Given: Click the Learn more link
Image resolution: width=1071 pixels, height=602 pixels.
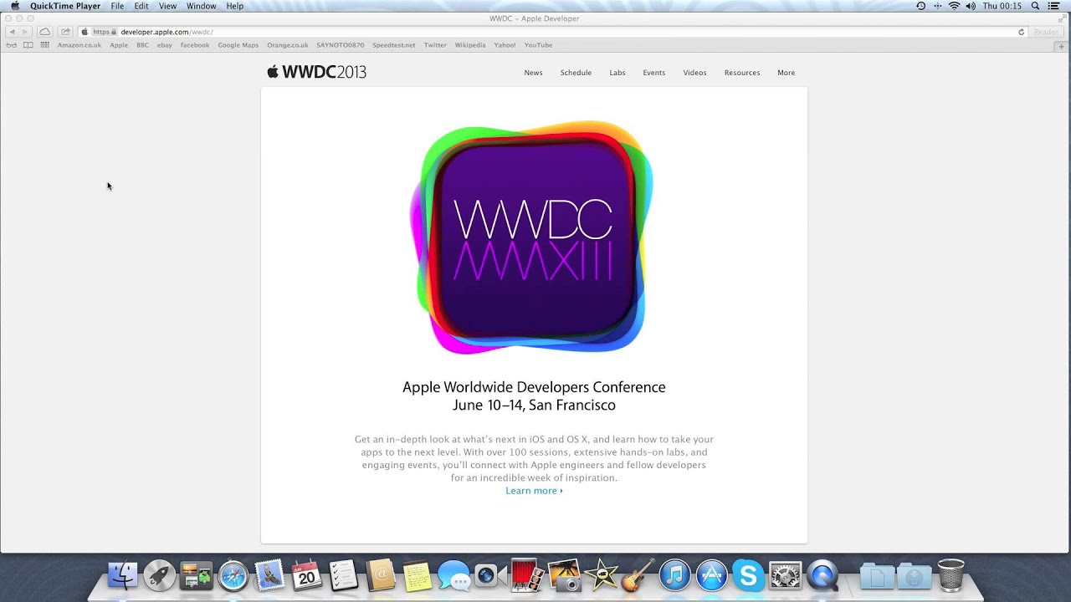Looking at the screenshot, I should [x=534, y=491].
